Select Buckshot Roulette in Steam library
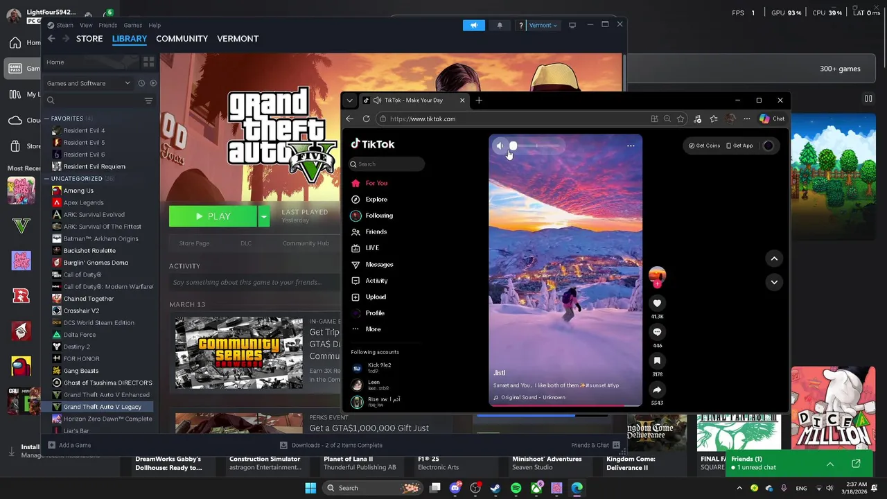Image resolution: width=887 pixels, height=499 pixels. (x=89, y=251)
